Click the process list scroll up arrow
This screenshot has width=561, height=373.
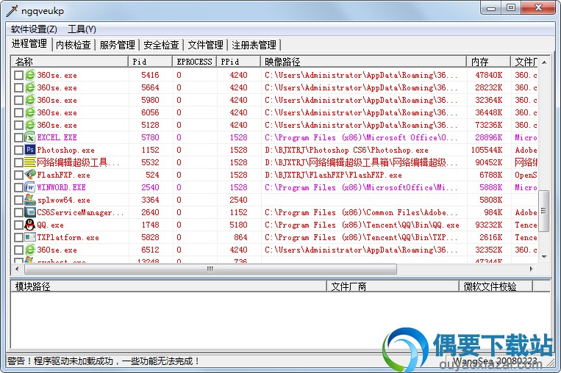click(x=544, y=62)
